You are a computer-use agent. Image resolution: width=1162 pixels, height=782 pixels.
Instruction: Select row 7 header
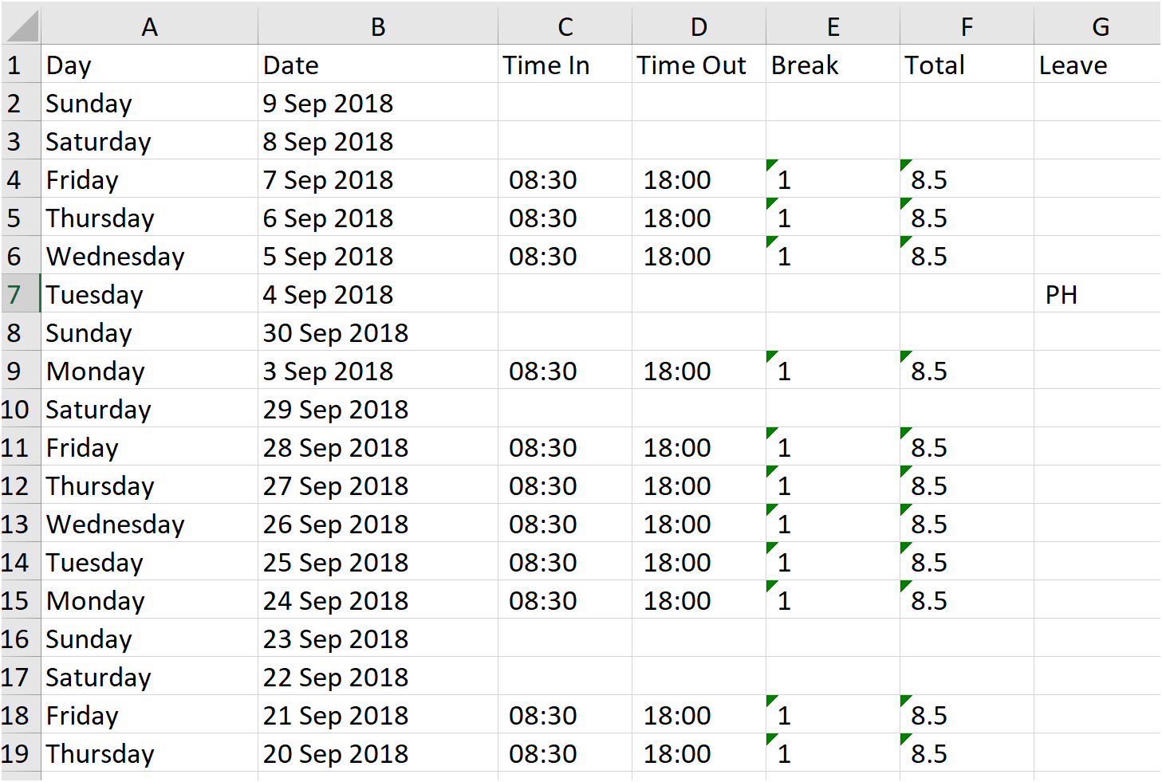15,295
